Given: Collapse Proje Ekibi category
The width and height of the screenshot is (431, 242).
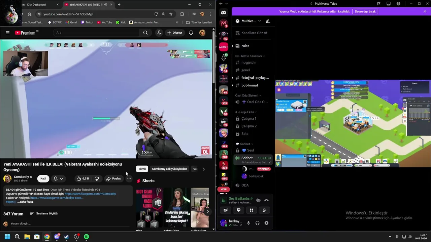Looking at the screenshot, I should tap(246, 112).
